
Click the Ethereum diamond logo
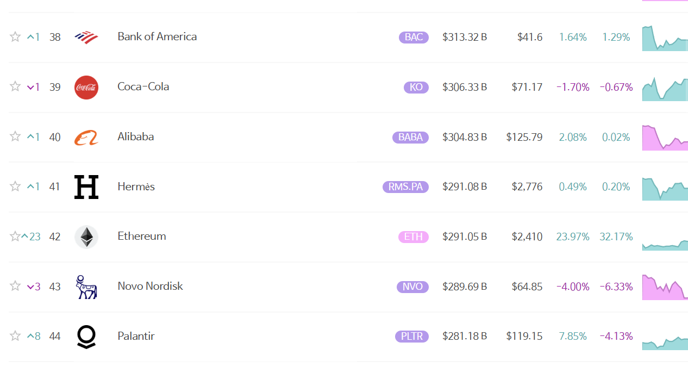click(86, 237)
